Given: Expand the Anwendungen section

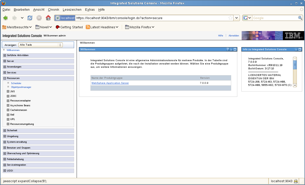Looking at the screenshot, I should [5, 67].
